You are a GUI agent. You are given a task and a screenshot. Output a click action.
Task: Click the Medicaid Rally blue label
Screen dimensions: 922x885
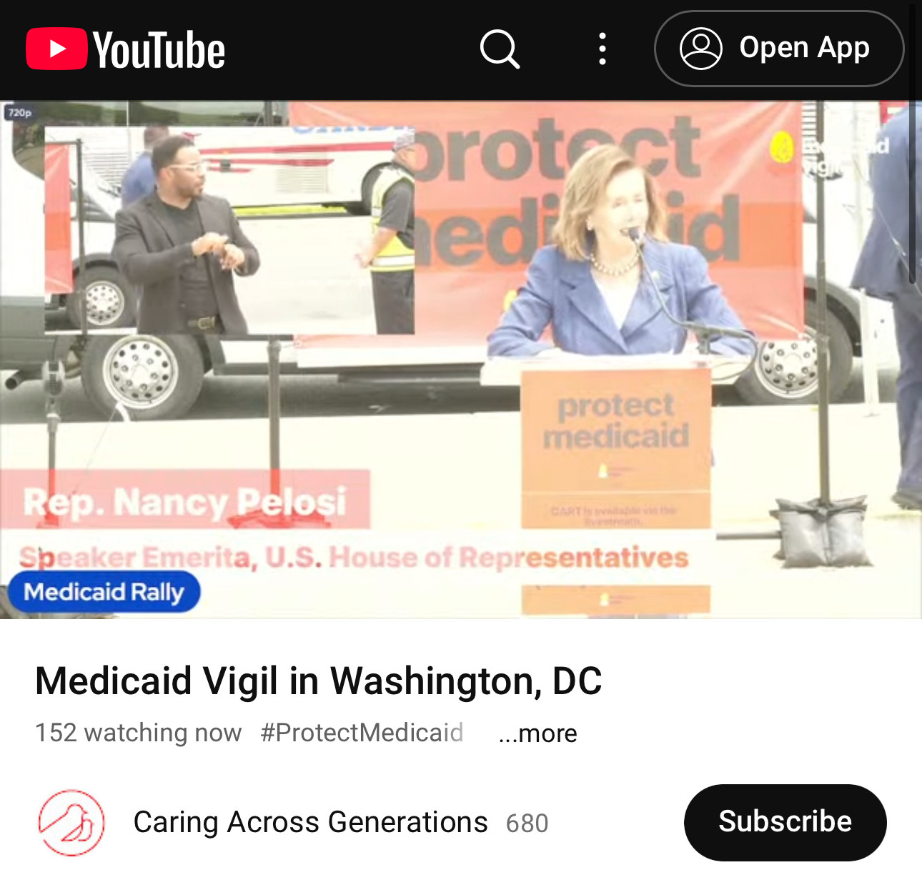pyautogui.click(x=104, y=592)
